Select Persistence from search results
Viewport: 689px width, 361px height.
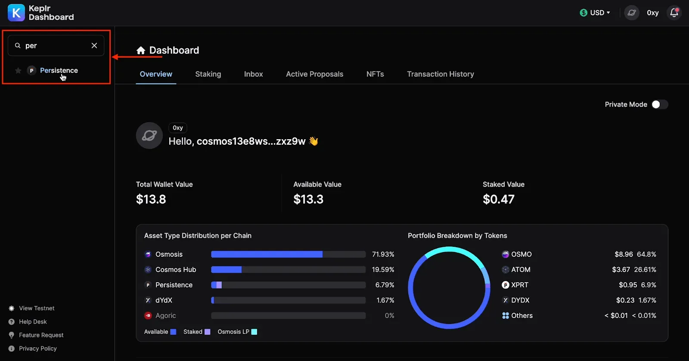59,71
